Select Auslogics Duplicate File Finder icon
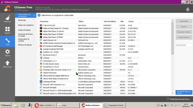The height and width of the screenshot is (108, 193). click(41, 49)
